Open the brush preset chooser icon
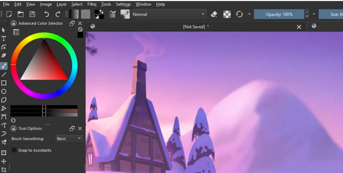The width and height of the screenshot is (343, 173). click(x=125, y=14)
